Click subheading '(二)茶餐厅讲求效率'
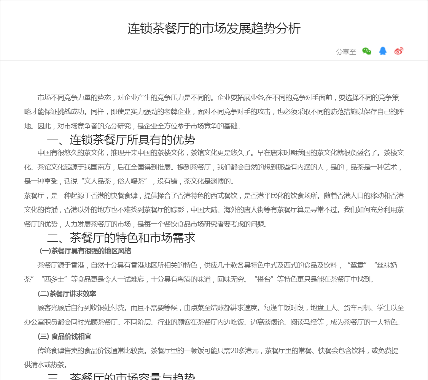This screenshot has width=428, height=380. click(67, 294)
